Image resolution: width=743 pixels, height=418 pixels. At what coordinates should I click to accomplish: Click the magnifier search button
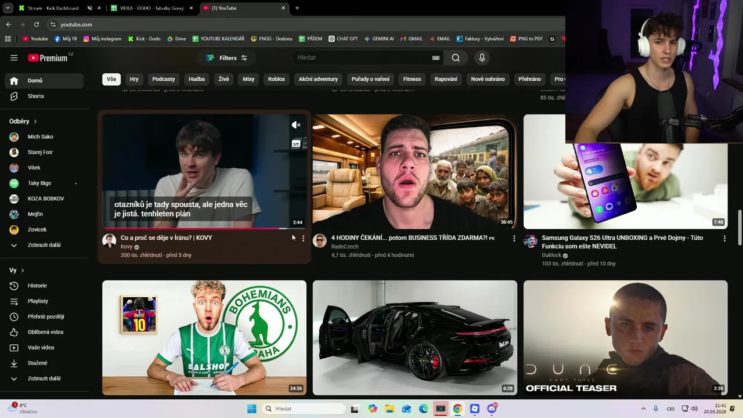tap(456, 57)
